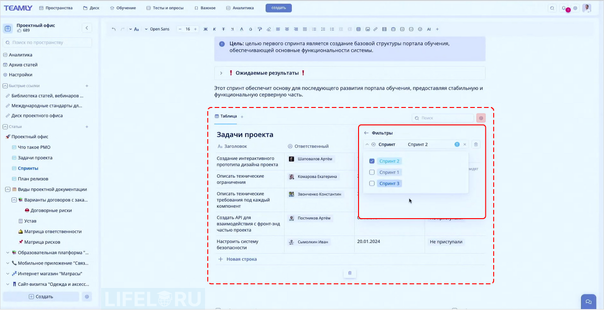The image size is (604, 310).
Task: Enable the Спринт 3 filter checkbox
Action: 372,183
